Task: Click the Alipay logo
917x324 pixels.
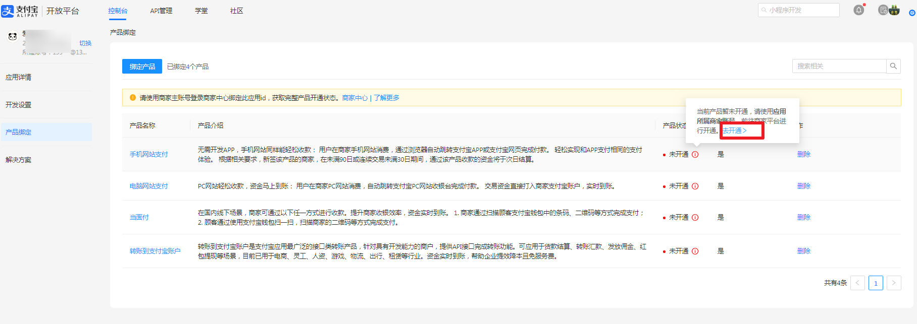Action: pos(20,11)
